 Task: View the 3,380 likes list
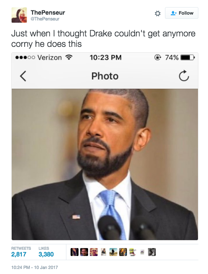46,252
